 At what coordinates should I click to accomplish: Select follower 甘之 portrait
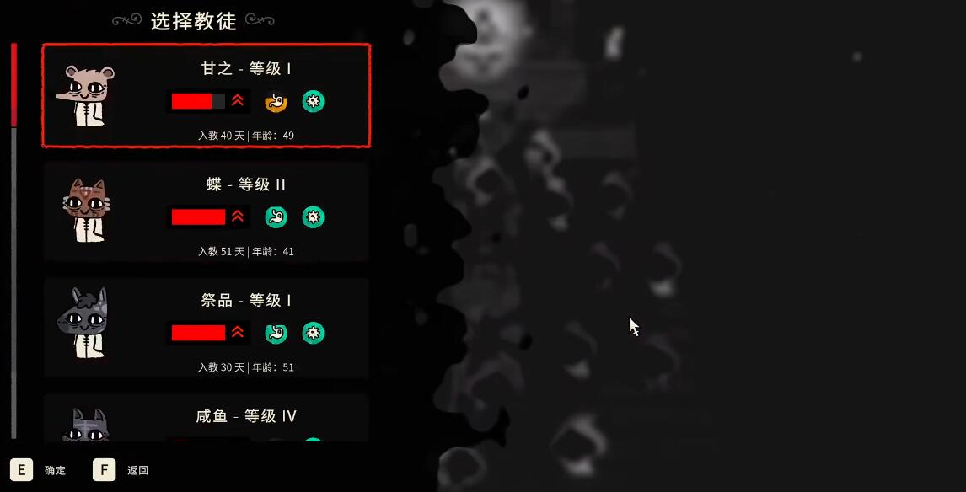click(x=86, y=96)
